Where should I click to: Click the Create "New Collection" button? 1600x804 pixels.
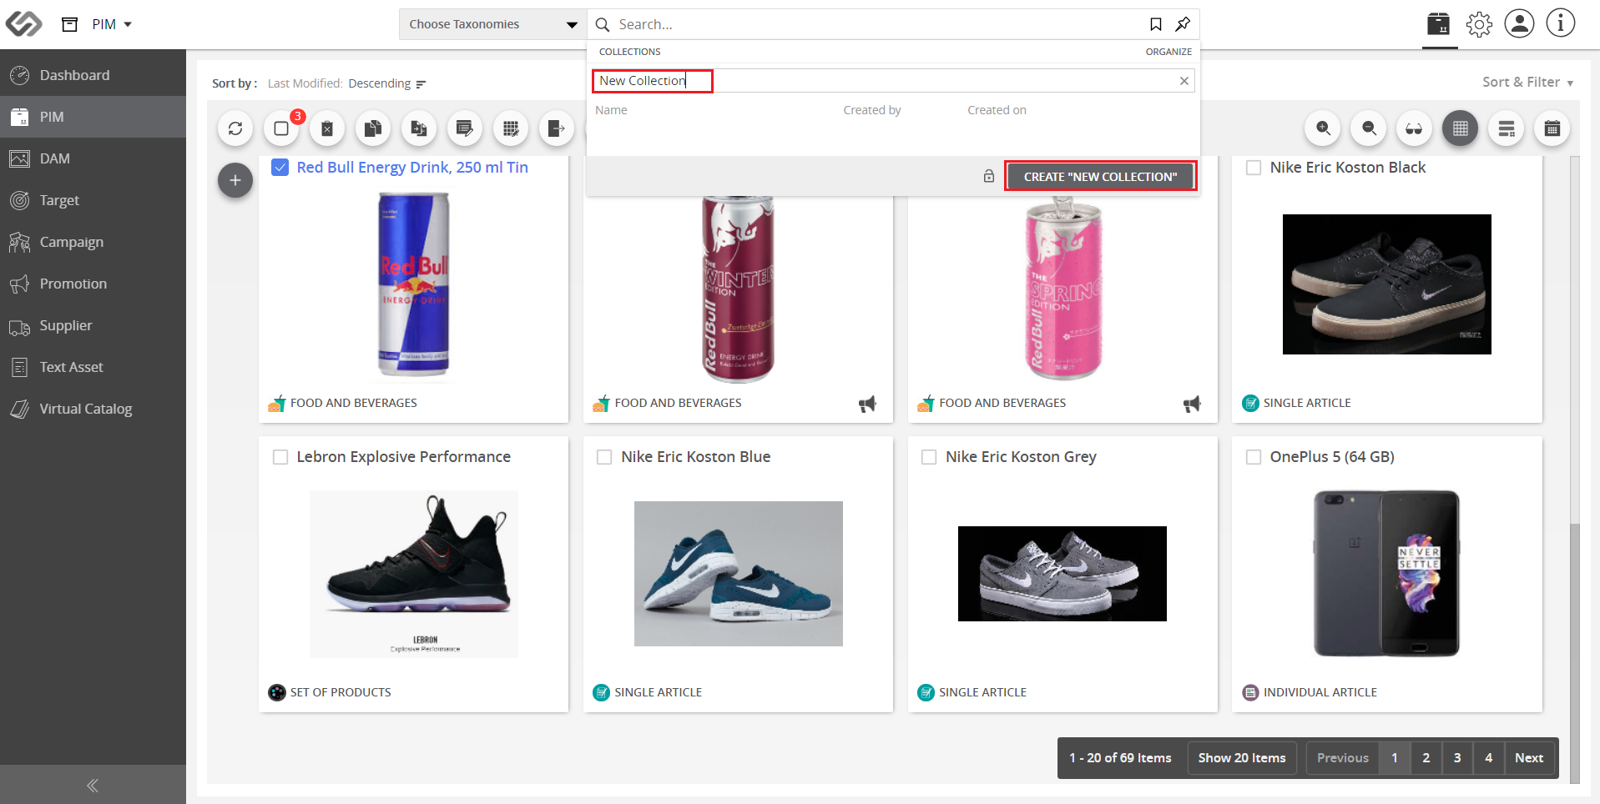pos(1100,177)
